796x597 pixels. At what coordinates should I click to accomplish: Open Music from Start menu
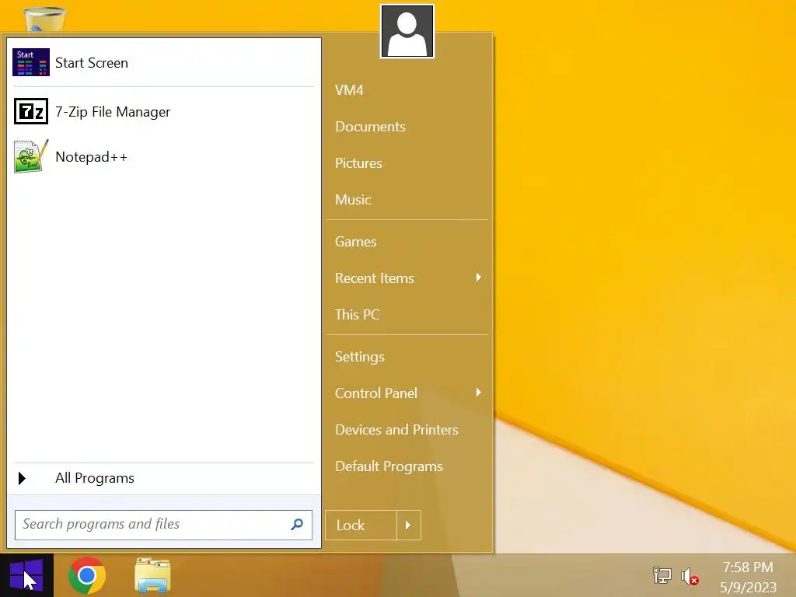point(353,200)
